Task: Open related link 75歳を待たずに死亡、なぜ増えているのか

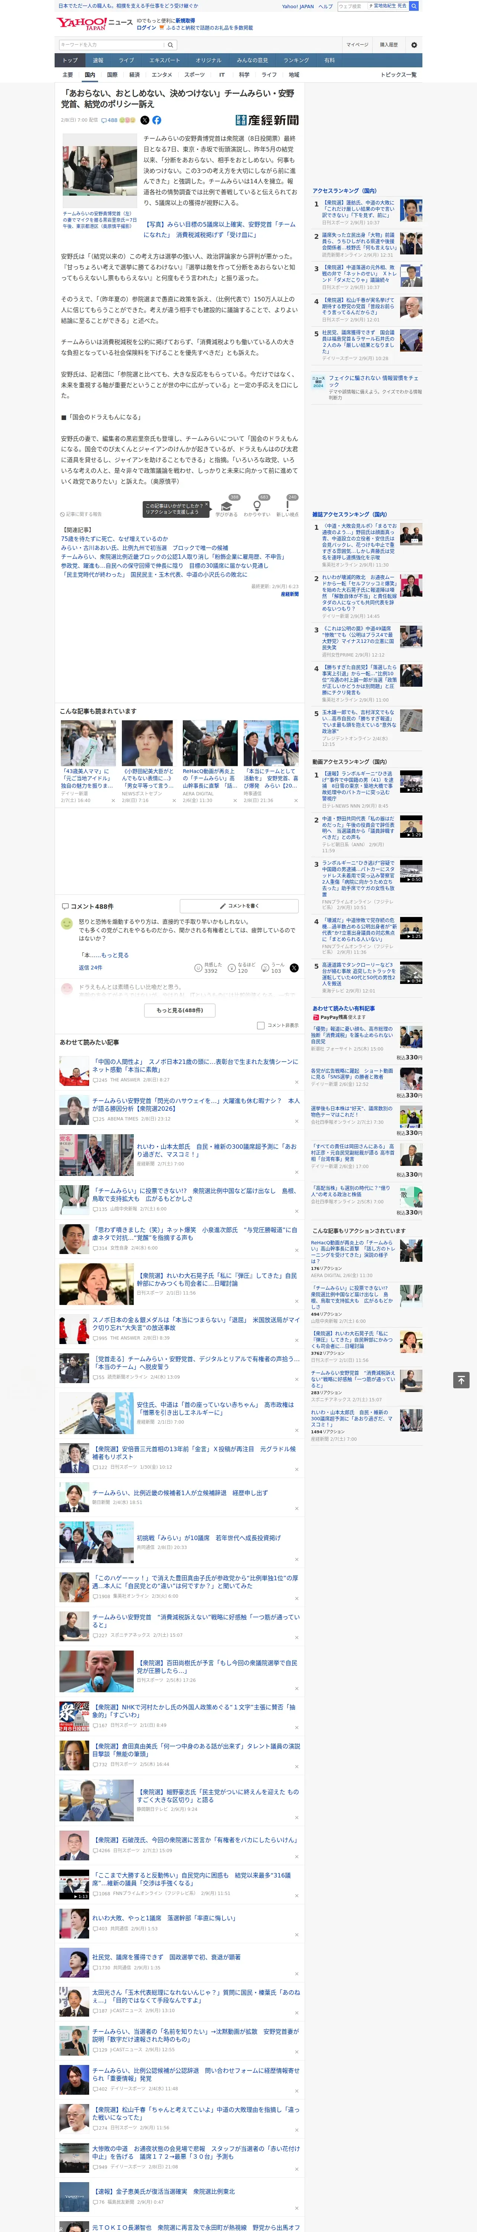Action: 114,539
